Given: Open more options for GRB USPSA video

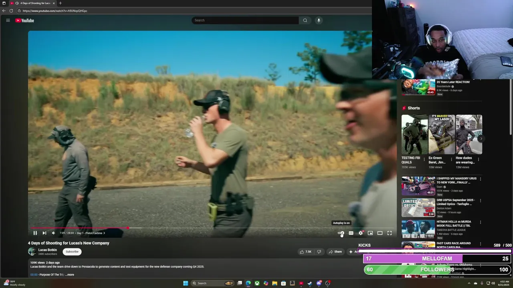Looking at the screenshot, I should click(480, 200).
